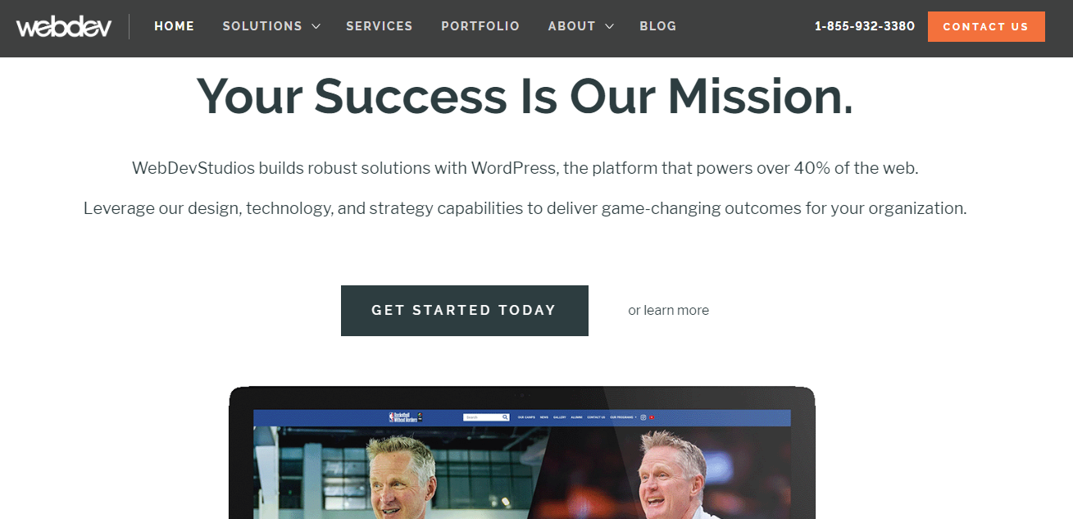
Task: Expand the chevron beside About
Action: coord(609,27)
